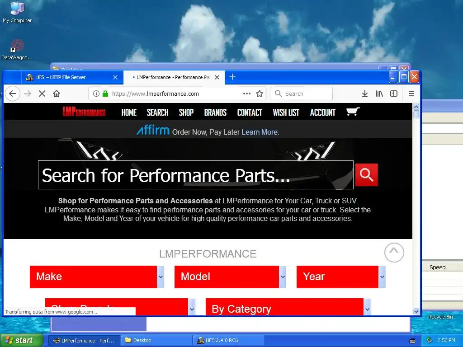463x347 pixels.
Task: Close the HFS HTTP File Server tab
Action: tap(115, 77)
